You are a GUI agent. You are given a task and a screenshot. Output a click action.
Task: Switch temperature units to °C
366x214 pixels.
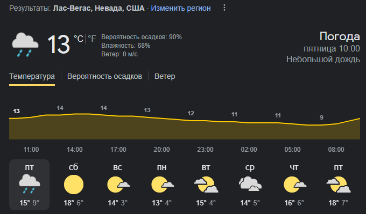[x=79, y=39]
